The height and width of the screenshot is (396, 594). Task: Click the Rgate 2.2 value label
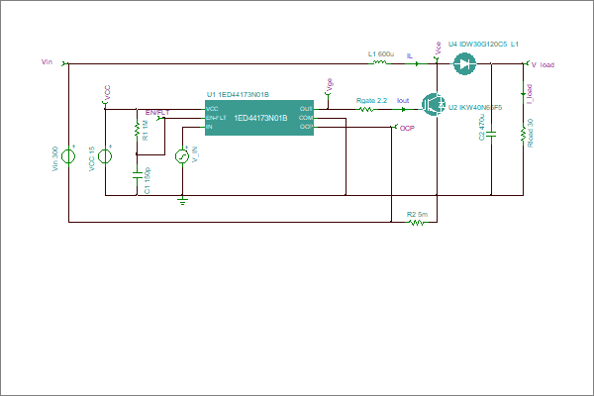(371, 100)
